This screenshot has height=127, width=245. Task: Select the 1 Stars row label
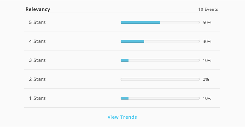[x=37, y=98]
